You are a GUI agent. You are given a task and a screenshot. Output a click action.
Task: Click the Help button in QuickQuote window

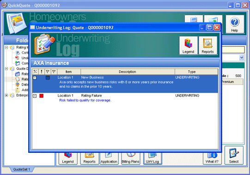[x=235, y=24]
